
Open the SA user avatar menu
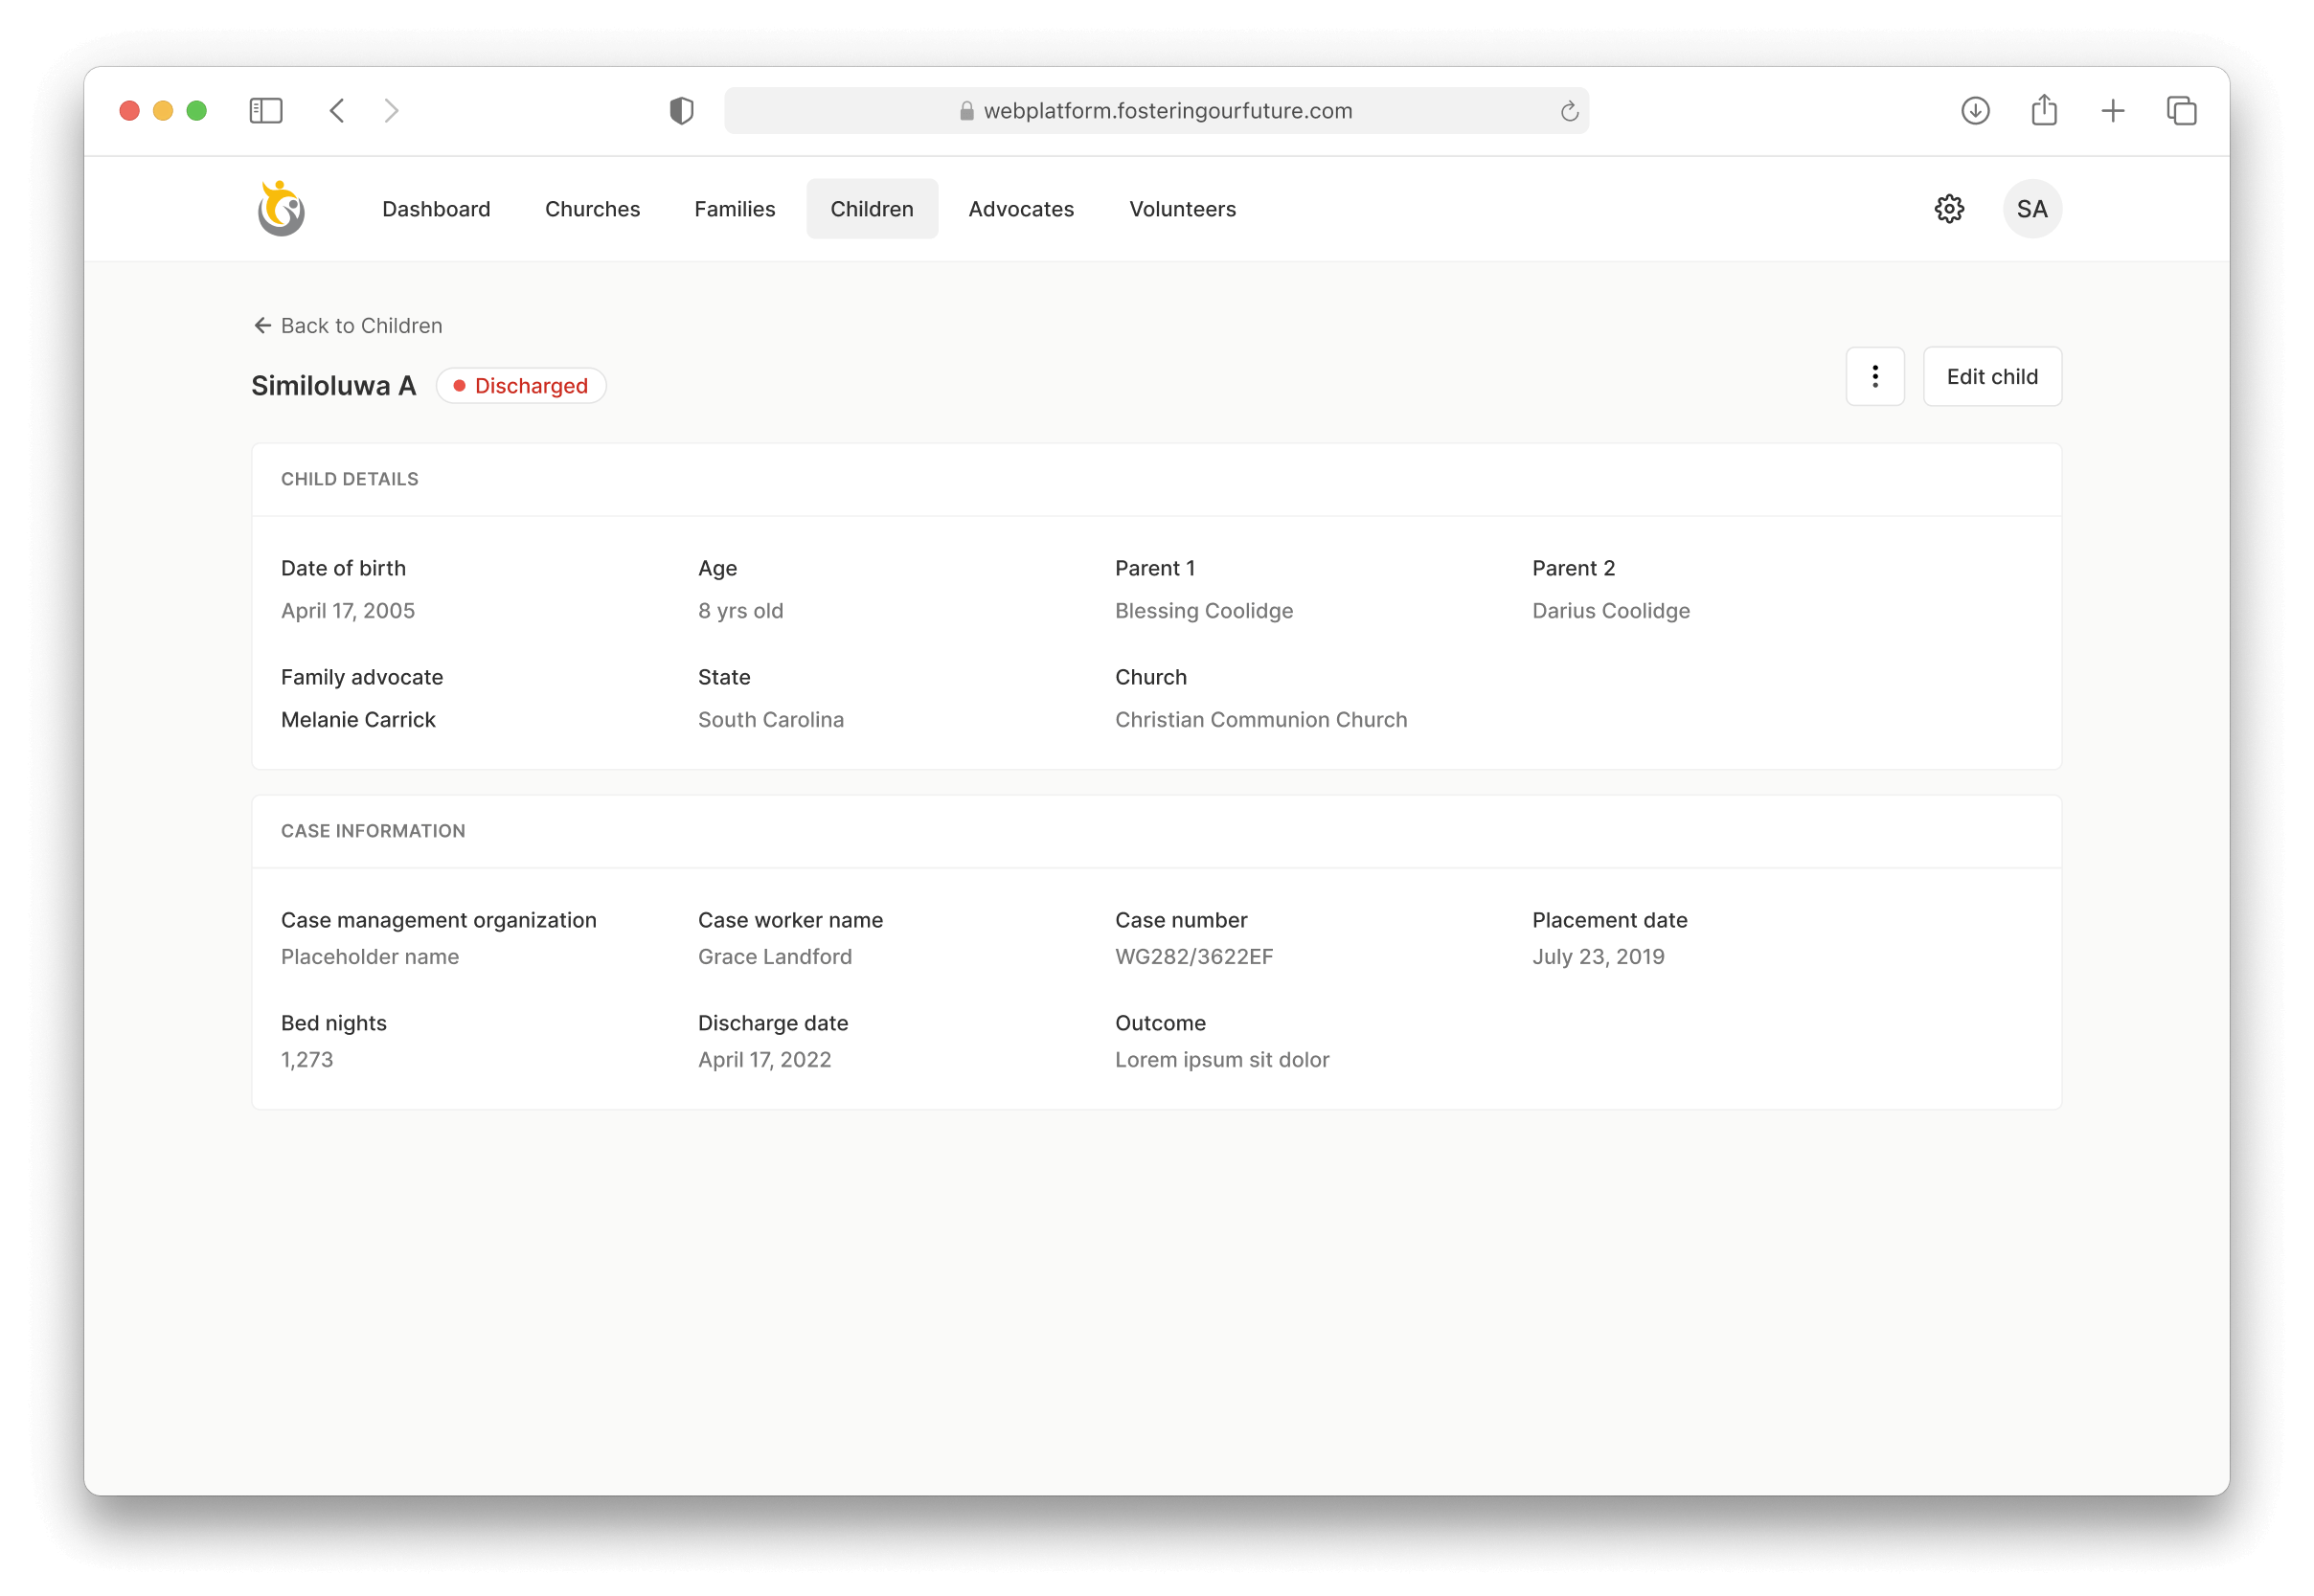[x=2030, y=209]
